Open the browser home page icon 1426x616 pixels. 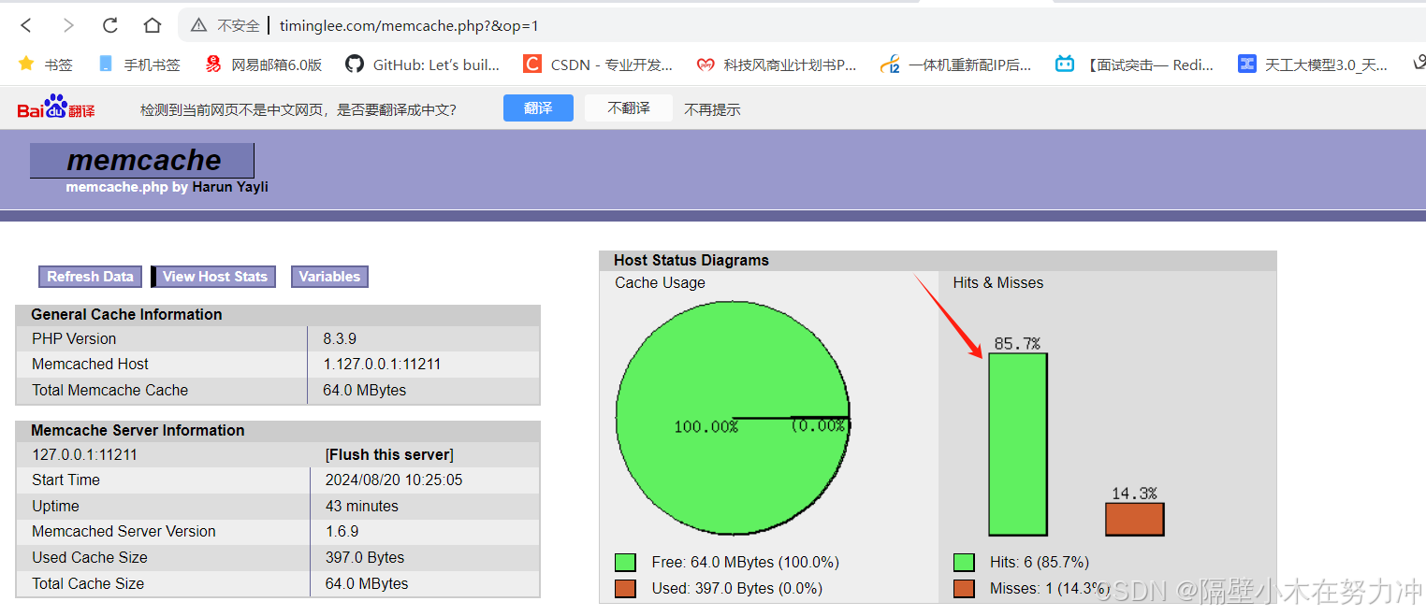pyautogui.click(x=153, y=25)
